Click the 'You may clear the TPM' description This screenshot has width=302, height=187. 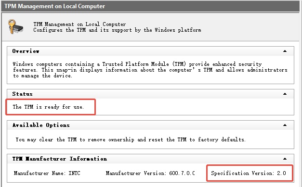click(x=131, y=139)
